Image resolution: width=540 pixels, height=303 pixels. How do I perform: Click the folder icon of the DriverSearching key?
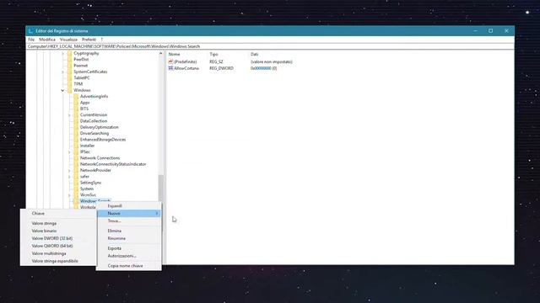[76, 134]
